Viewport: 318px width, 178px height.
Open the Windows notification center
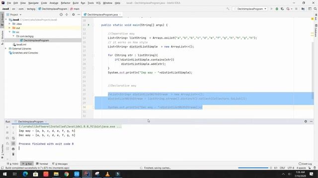point(312,174)
